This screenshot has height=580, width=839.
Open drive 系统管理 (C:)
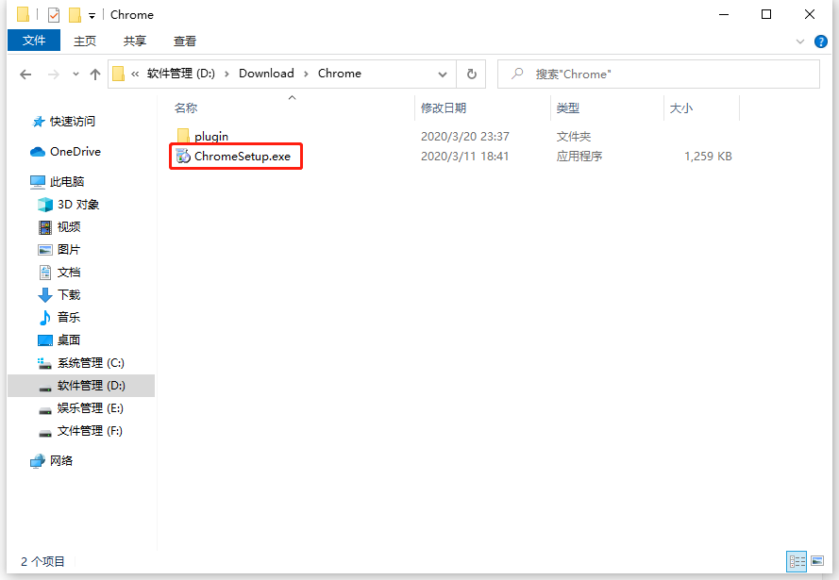81,363
